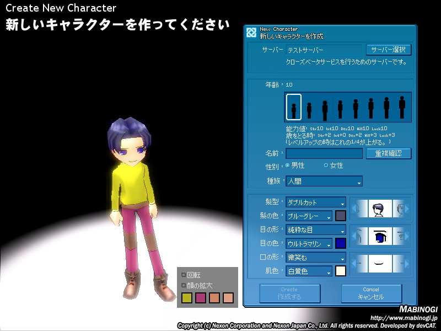Click the center hairstyle preview thumbnail
The width and height of the screenshot is (441, 331).
[380, 209]
